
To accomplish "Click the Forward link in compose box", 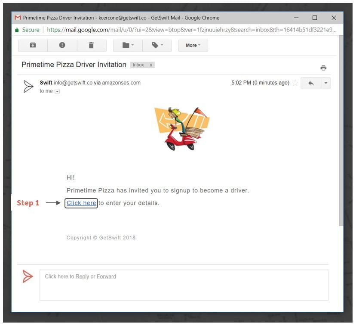I will 106,276.
